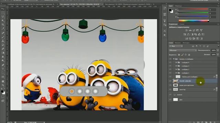Add a Levels adjustment layer
This screenshot has height=123, width=220.
[190, 30]
